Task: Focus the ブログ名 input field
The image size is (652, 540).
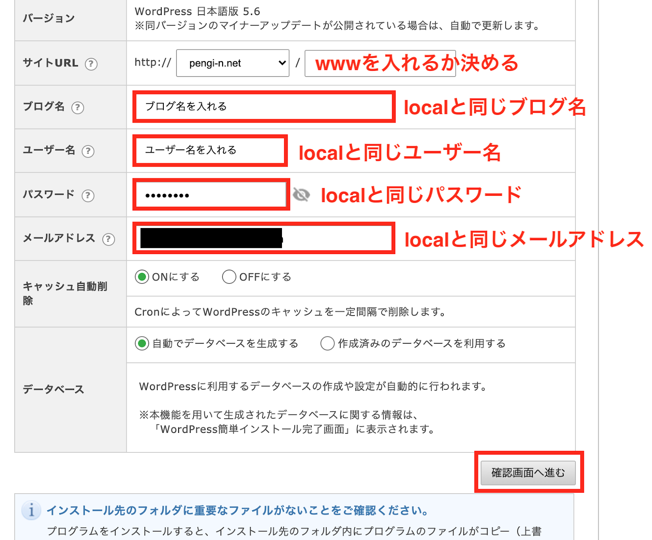Action: click(x=264, y=107)
